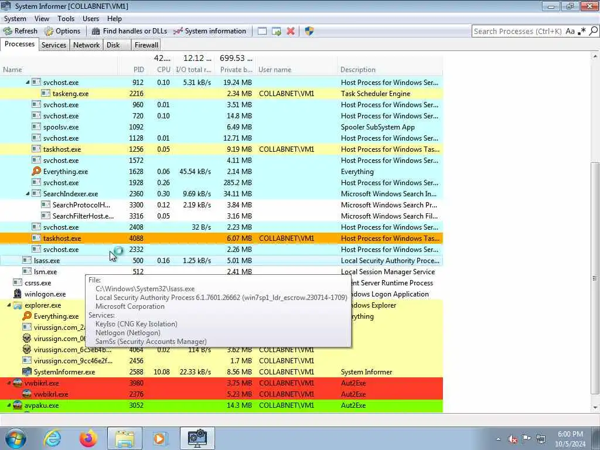Click the red X terminate icon
The width and height of the screenshot is (600, 450).
[291, 32]
